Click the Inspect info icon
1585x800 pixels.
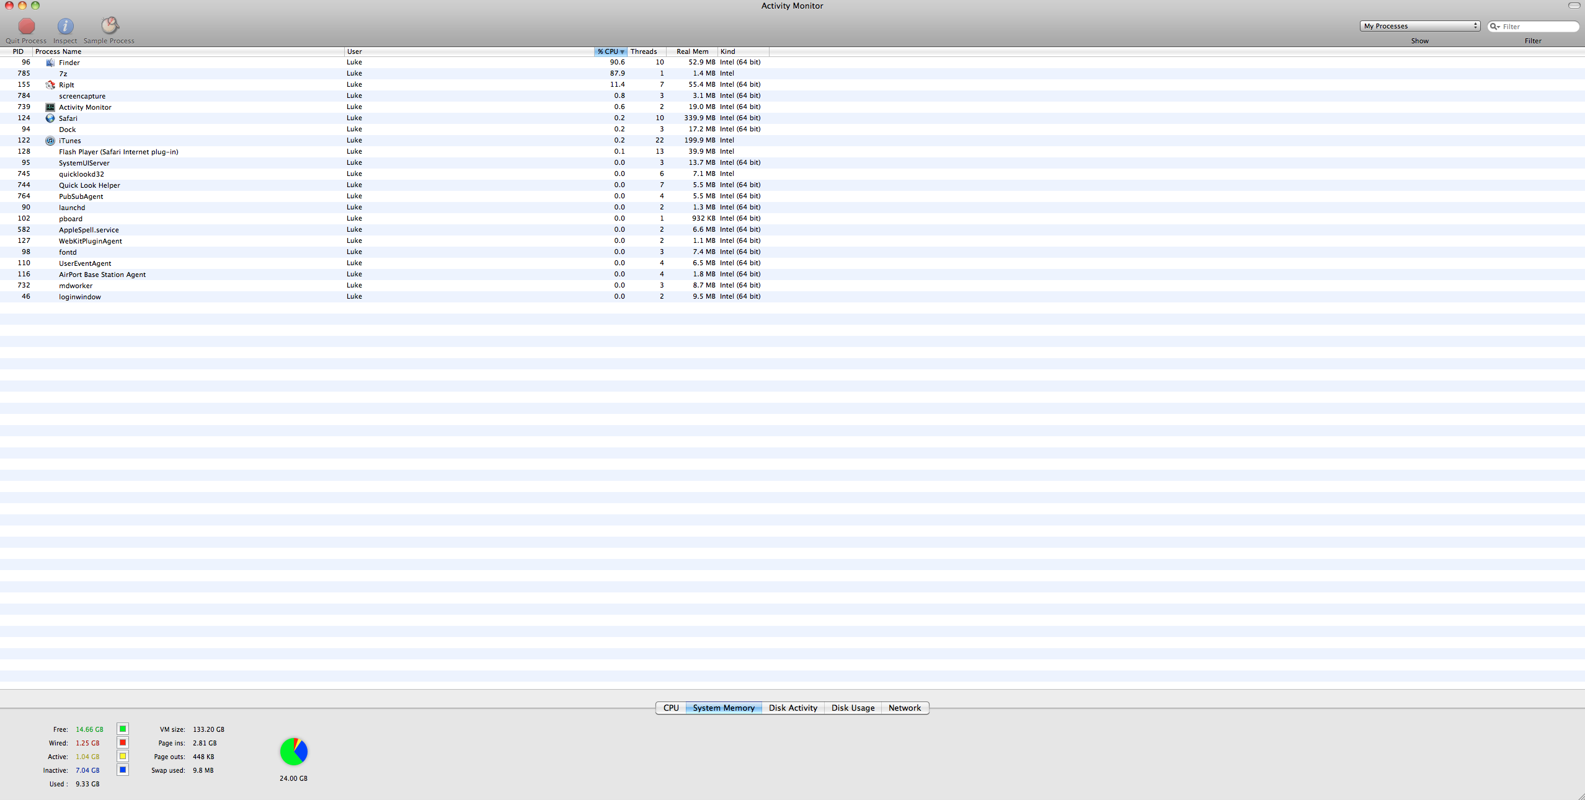65,26
